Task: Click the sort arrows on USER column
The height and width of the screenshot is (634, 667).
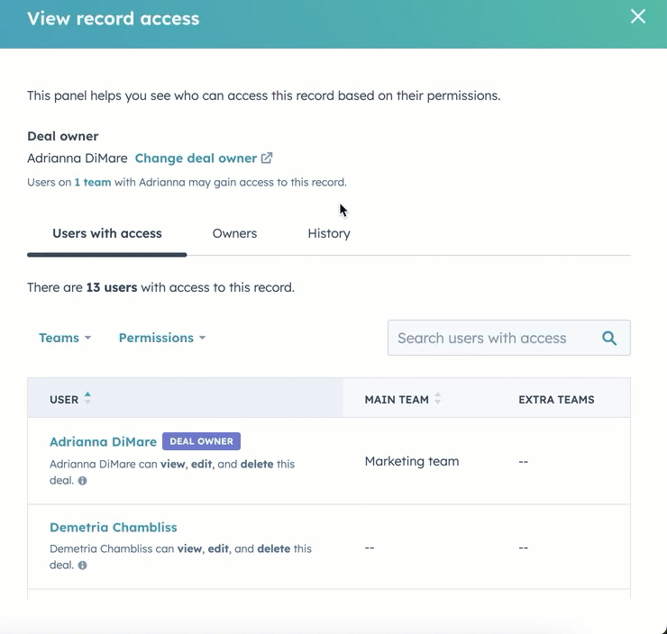Action: pyautogui.click(x=87, y=398)
